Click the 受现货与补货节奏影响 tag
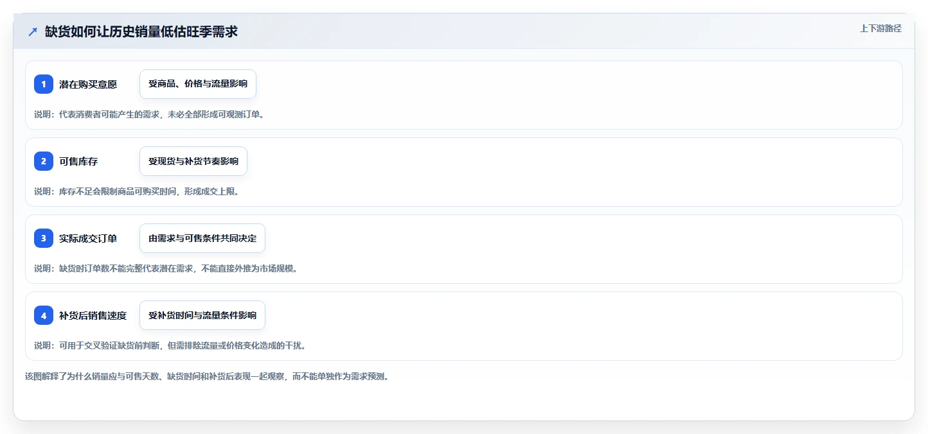The image size is (928, 434). point(193,161)
